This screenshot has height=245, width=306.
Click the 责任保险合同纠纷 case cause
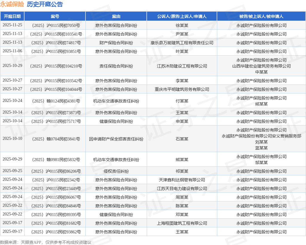point(116,66)
